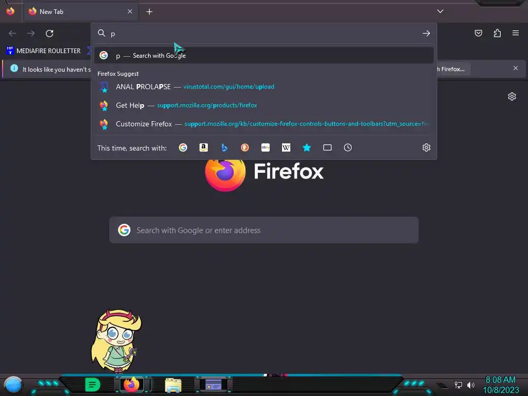Open new tab page personalize gear
Image resolution: width=528 pixels, height=396 pixels.
click(x=512, y=96)
